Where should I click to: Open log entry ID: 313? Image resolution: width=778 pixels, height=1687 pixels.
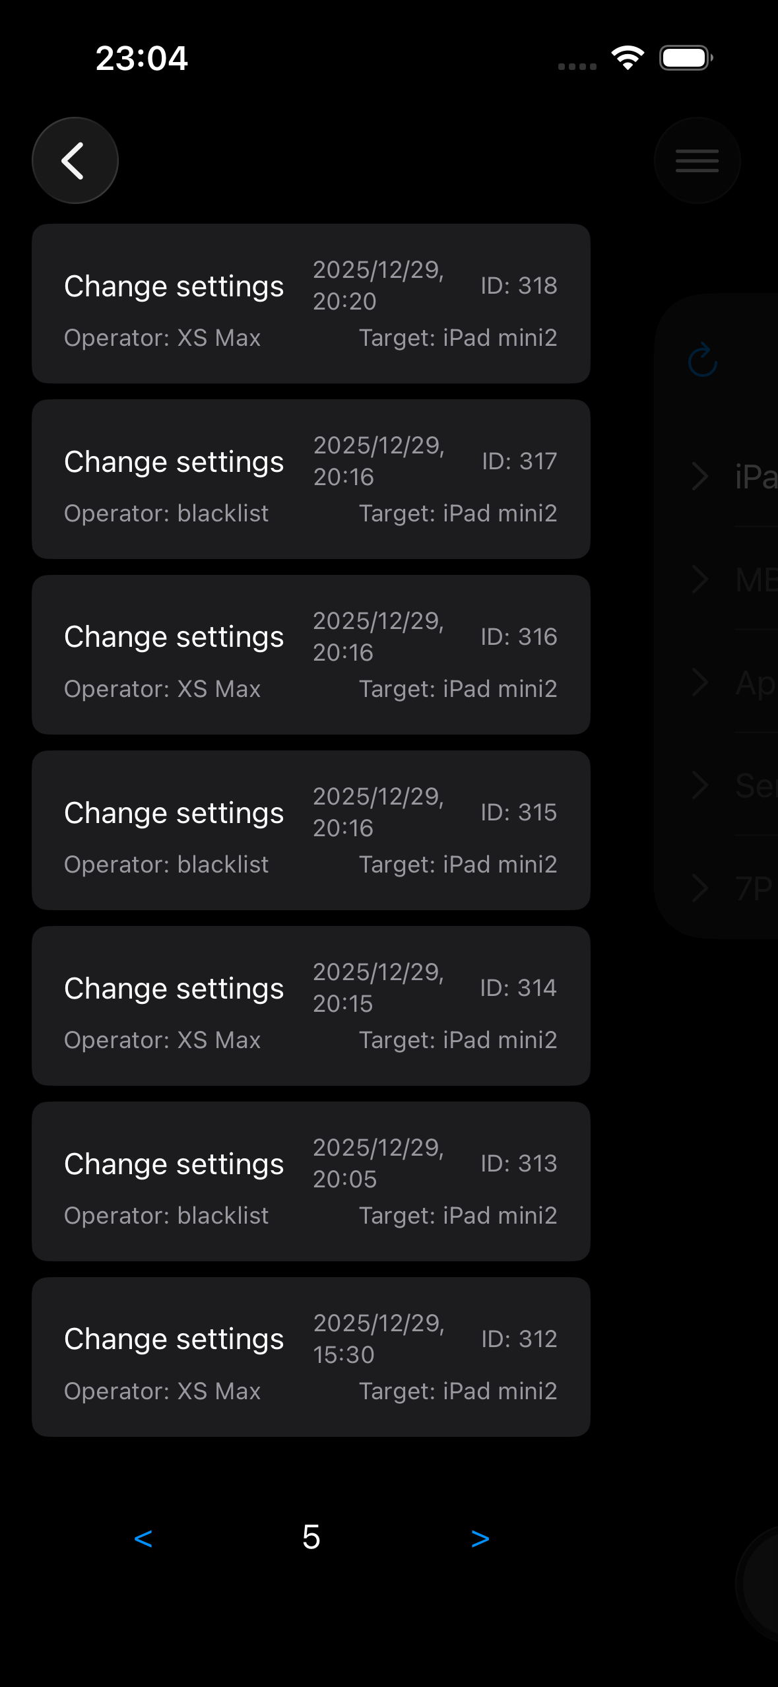pyautogui.click(x=311, y=1181)
